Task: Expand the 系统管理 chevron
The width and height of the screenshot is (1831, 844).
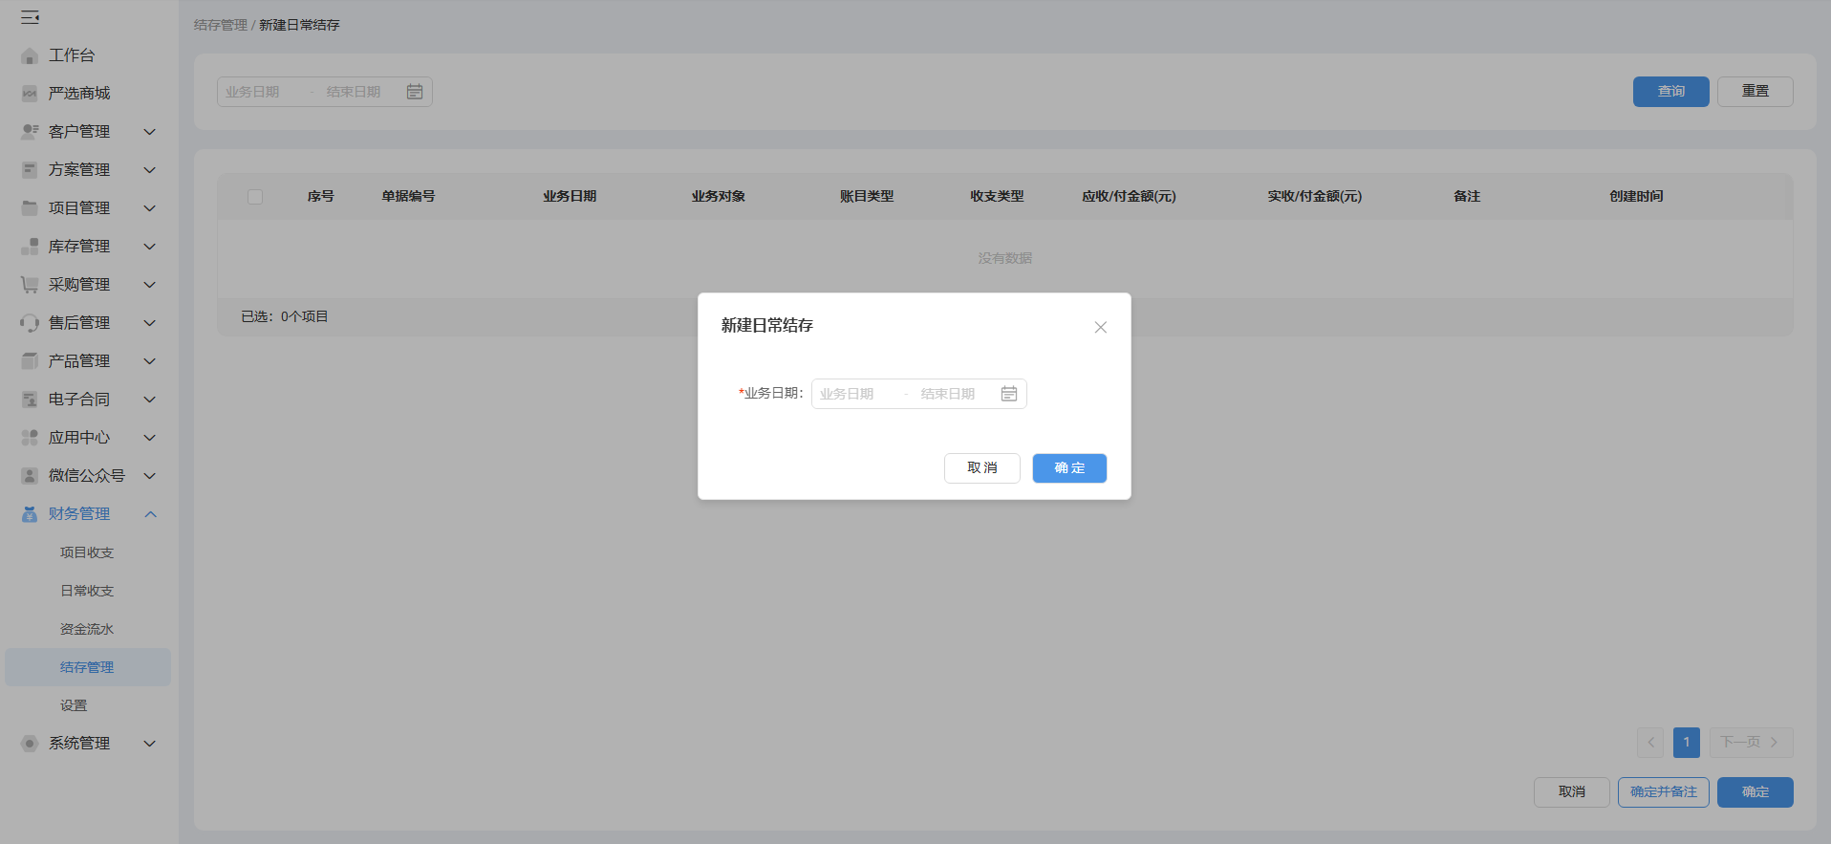Action: (150, 744)
